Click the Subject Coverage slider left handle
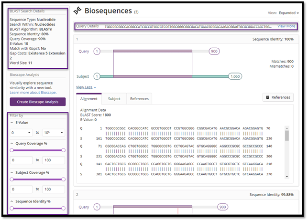 pos(12,179)
